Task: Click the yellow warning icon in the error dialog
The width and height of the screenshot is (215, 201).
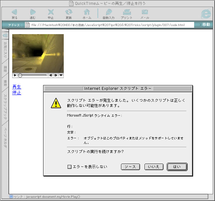Action: point(56,103)
